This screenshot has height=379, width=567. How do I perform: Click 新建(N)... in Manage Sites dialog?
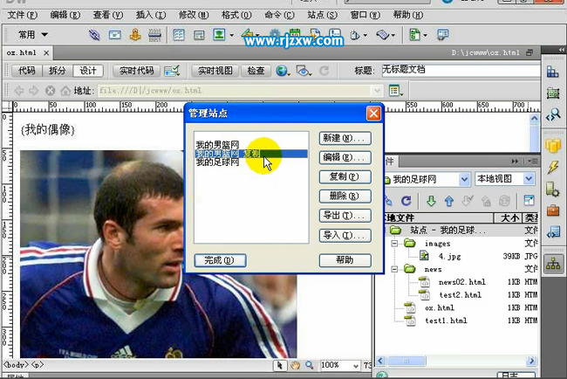(345, 138)
